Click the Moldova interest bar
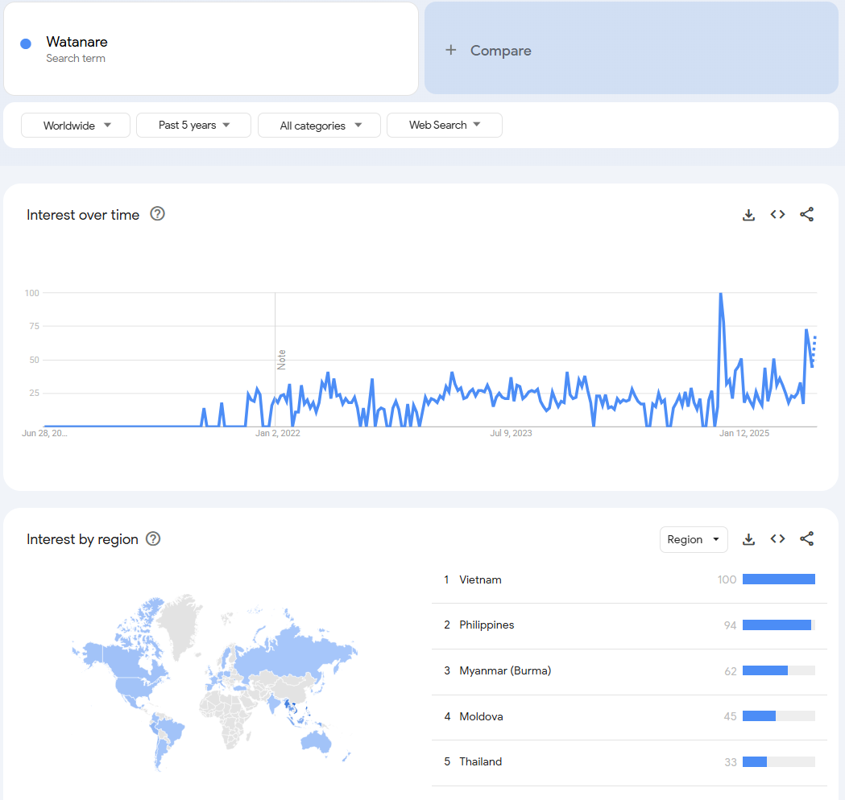This screenshot has width=845, height=800. point(779,716)
